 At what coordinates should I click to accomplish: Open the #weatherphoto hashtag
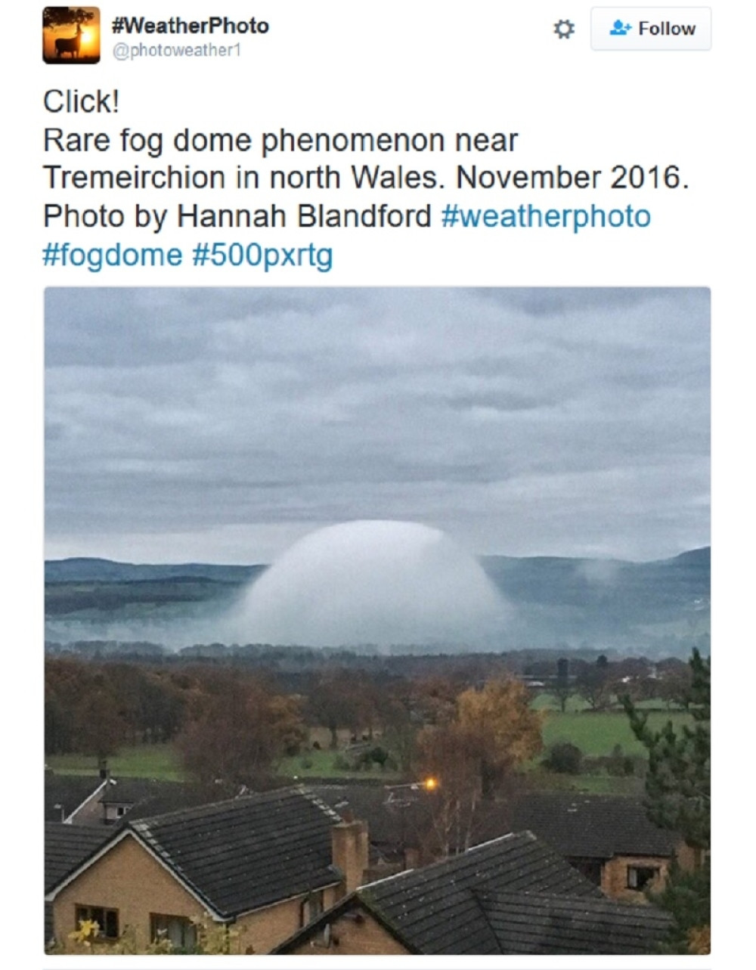click(546, 216)
